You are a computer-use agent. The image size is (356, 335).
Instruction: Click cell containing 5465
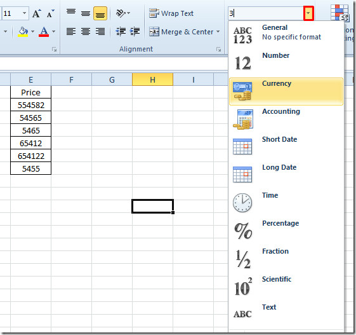30,130
